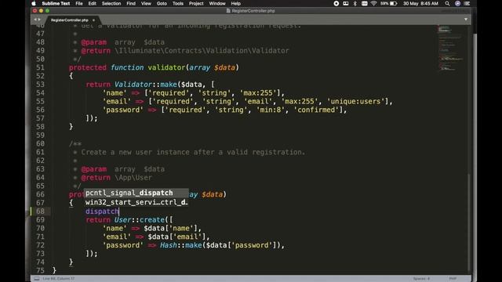
Task: Open the Window menu
Action: 217,3
